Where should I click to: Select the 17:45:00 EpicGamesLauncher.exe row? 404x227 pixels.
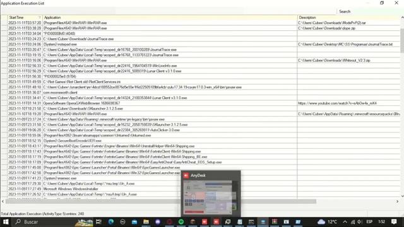click(201, 168)
